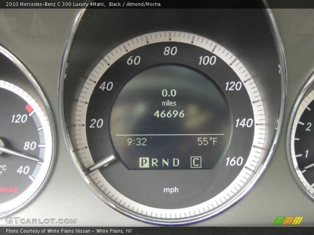The image size is (314, 235).
Task: Tap the N gear letter
Action: tap(165, 162)
